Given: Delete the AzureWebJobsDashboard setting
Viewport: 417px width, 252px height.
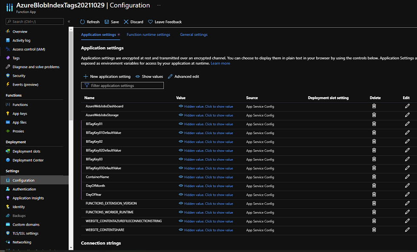Looking at the screenshot, I should pos(374,106).
